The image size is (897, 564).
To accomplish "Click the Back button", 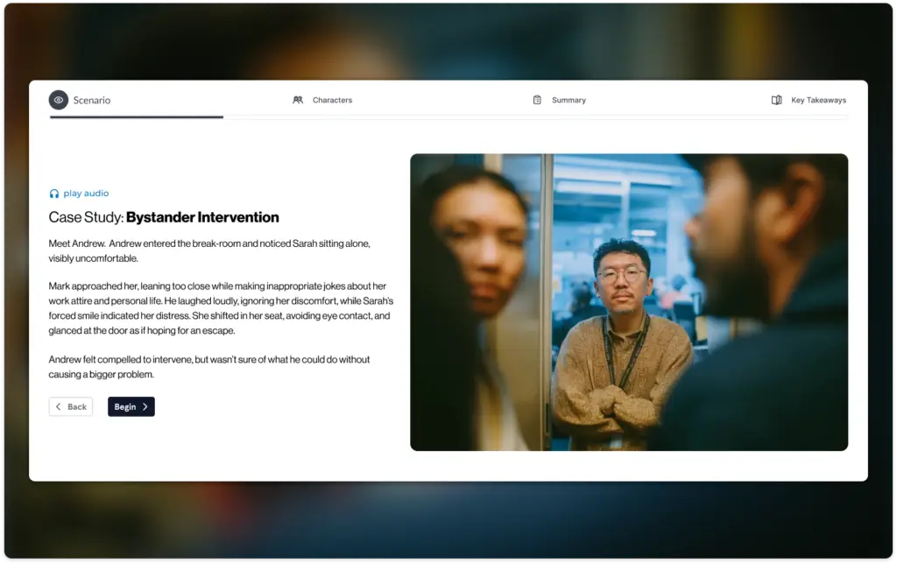I will [x=71, y=406].
